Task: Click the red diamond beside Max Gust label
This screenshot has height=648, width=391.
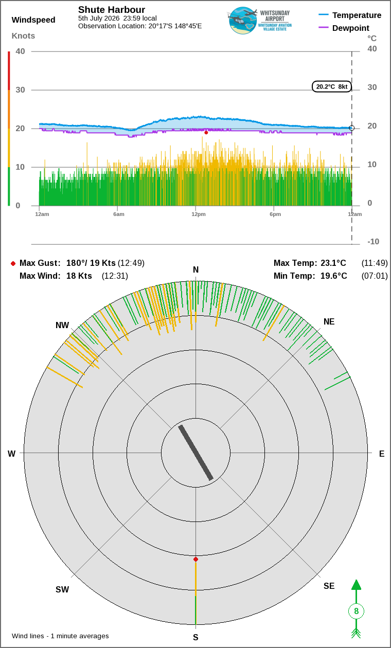Action: click(13, 263)
